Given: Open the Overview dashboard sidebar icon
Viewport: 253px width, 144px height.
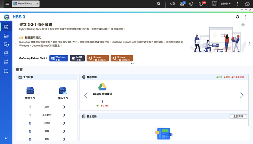Looking at the screenshot, I should tap(6, 27).
